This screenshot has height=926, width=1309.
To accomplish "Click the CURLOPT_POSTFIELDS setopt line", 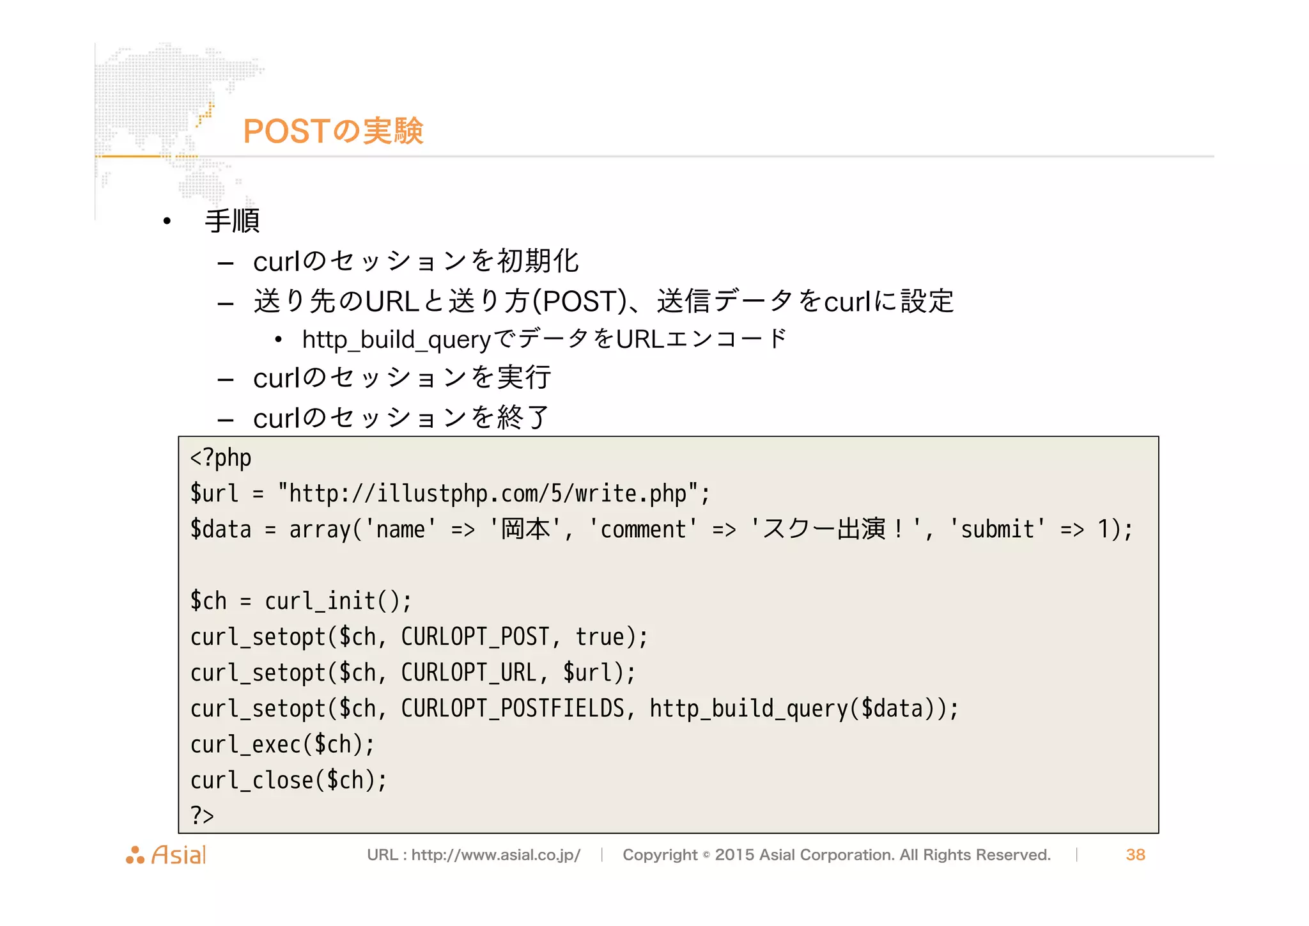I will tap(575, 709).
